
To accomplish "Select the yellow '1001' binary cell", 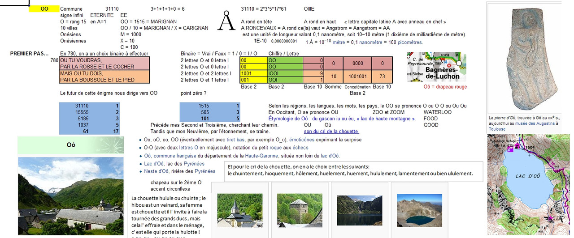I will (x=253, y=73).
